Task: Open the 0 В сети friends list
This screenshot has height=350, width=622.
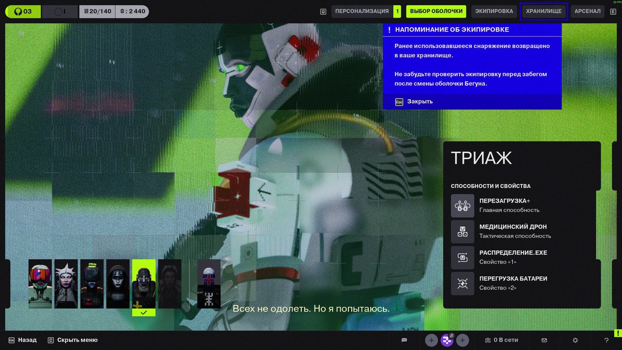Action: pyautogui.click(x=501, y=340)
